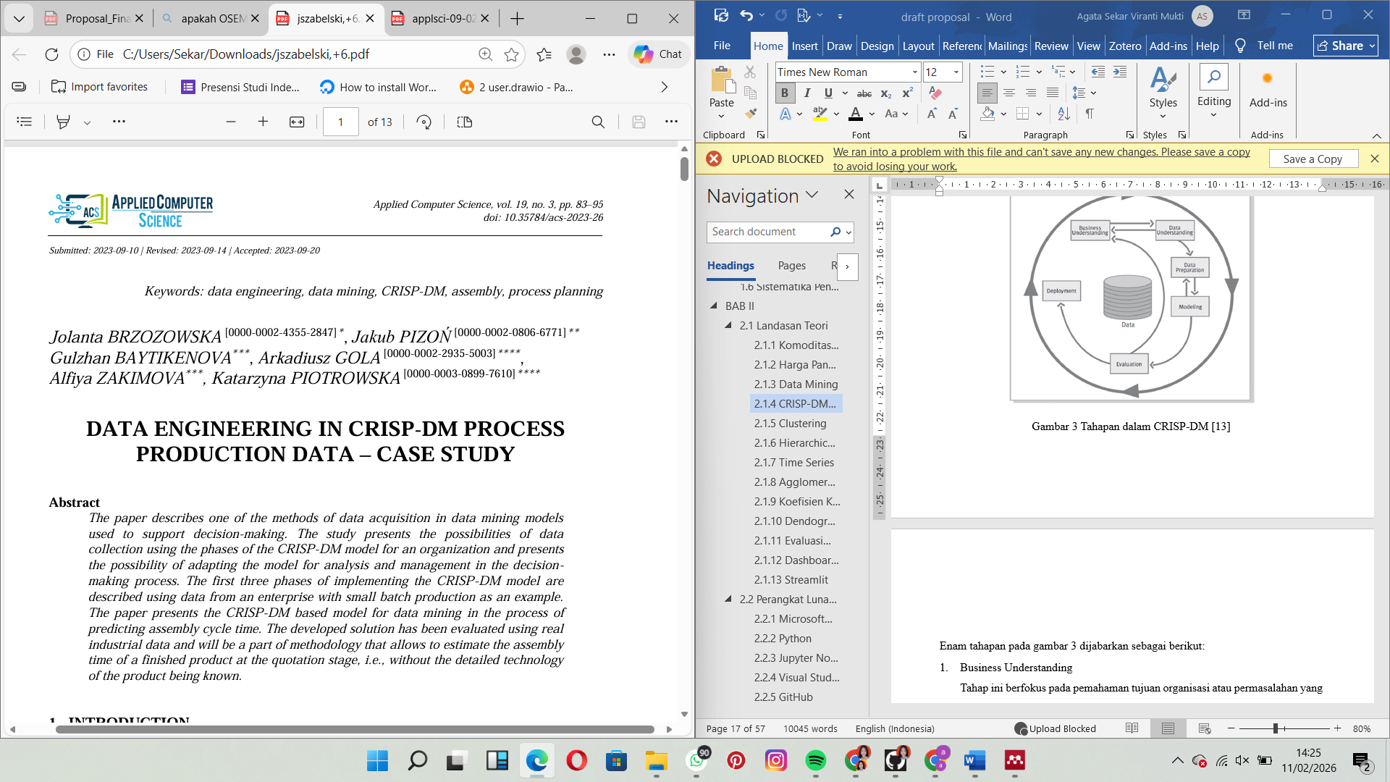Open the Zotero ribbon tab
This screenshot has width=1390, height=782.
[1125, 46]
